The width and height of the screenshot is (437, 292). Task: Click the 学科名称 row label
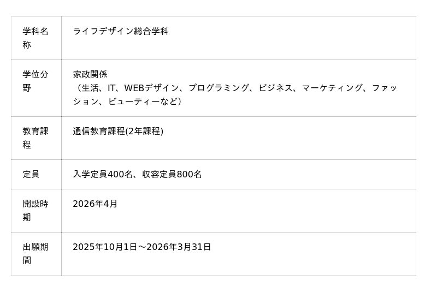pos(36,38)
